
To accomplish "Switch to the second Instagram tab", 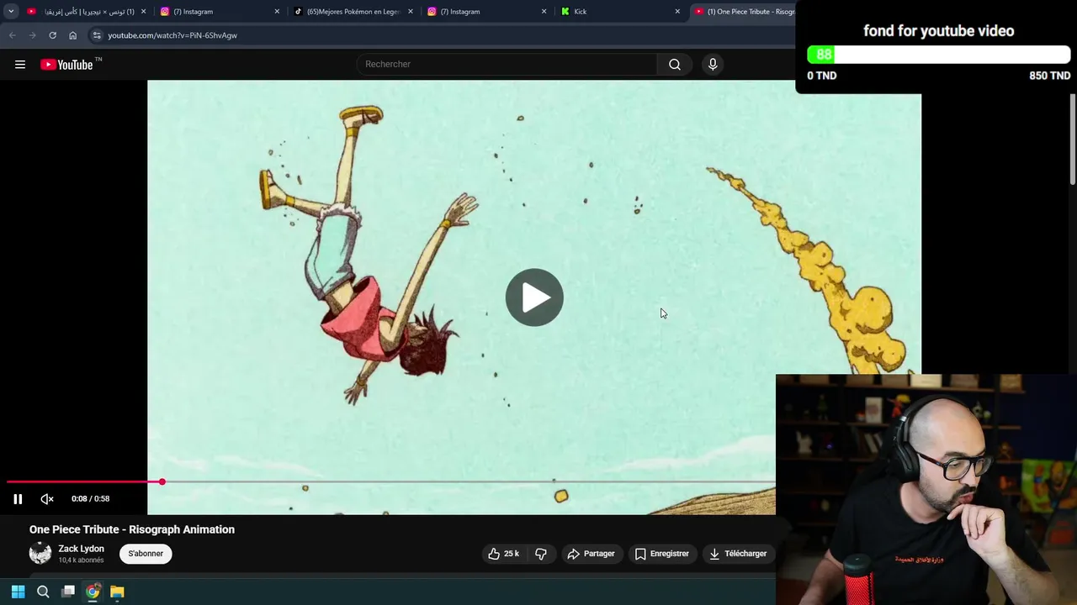I will [485, 12].
